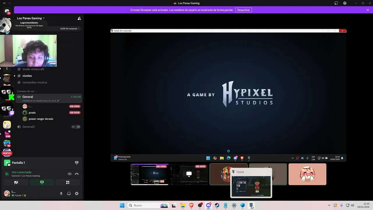The image size is (373, 210).
Task: Edit the channel status pencil icon
Action: [x=58, y=101]
